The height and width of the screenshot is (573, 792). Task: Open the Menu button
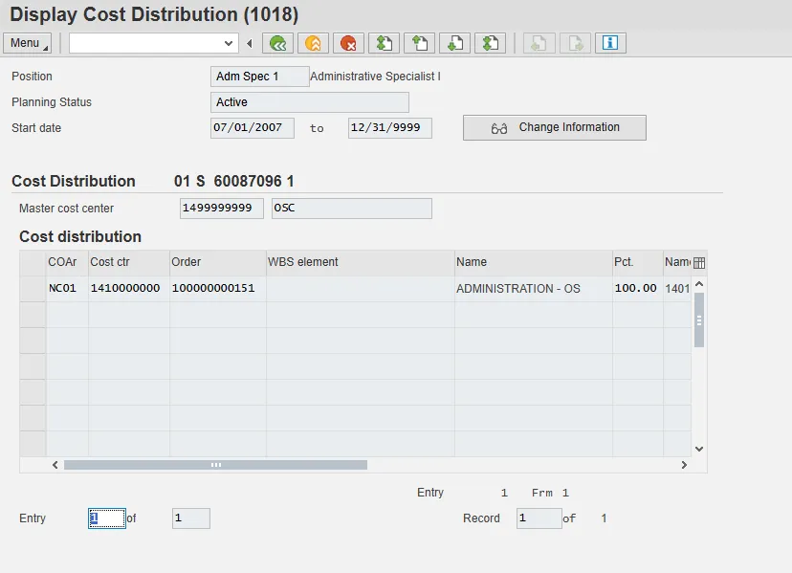coord(27,43)
